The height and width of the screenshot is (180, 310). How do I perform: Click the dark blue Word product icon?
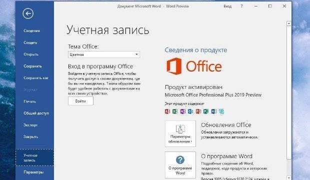pos(213,111)
